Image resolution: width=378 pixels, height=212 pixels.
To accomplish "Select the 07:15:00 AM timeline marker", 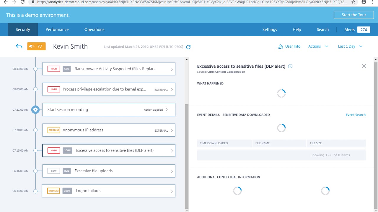I will [35, 150].
